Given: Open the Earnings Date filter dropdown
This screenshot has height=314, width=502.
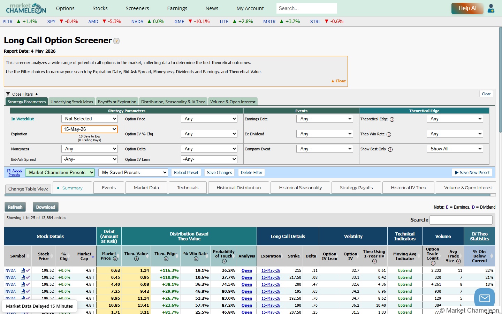Looking at the screenshot, I should (325, 119).
